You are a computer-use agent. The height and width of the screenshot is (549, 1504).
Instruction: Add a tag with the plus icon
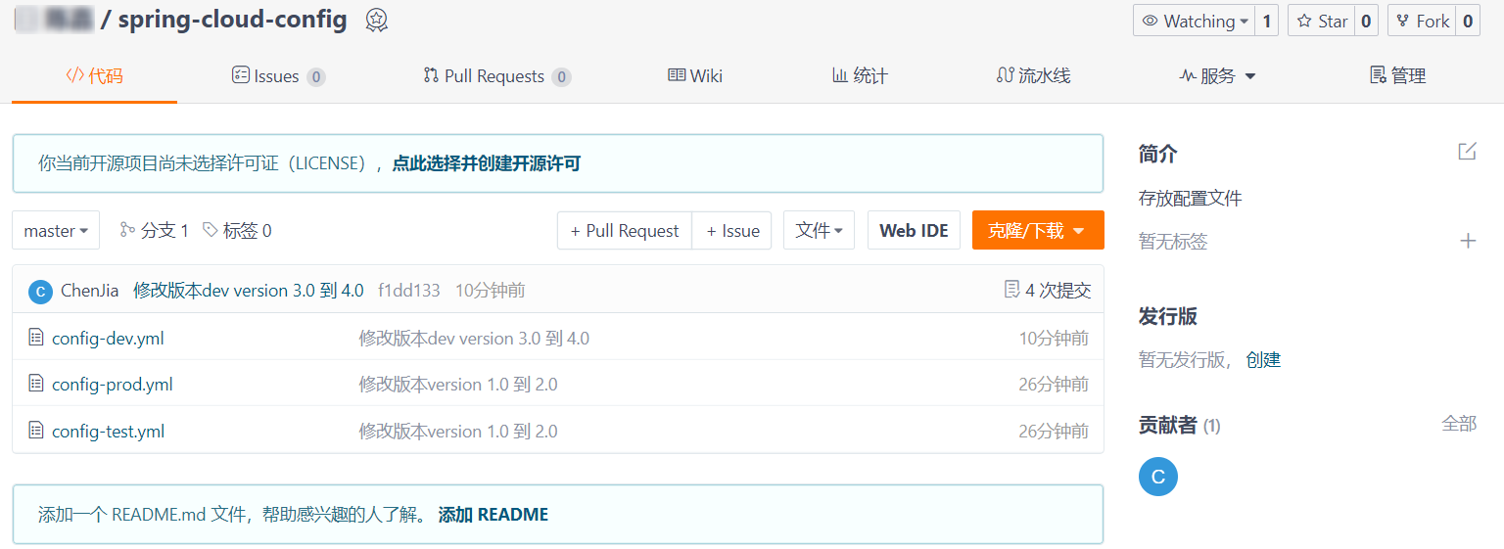click(x=1468, y=241)
